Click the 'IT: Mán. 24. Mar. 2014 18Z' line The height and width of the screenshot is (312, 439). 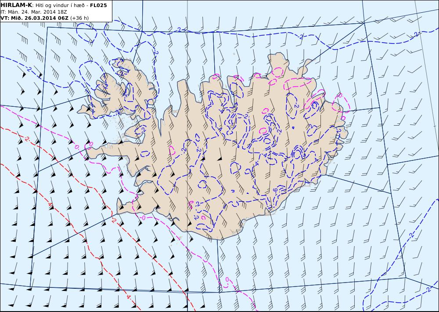point(34,12)
